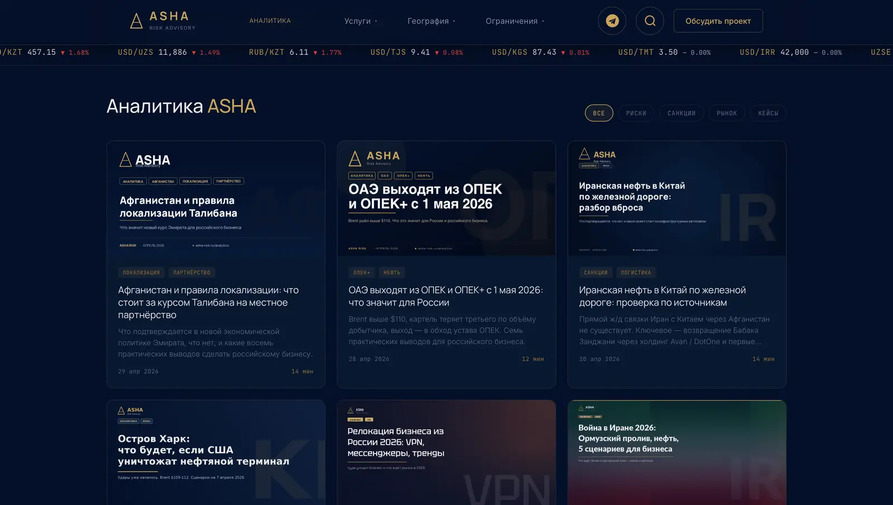The width and height of the screenshot is (893, 505).
Task: Click the ЛОКАЛИЗАЦИЯ tag below the first card image
Action: pyautogui.click(x=141, y=273)
